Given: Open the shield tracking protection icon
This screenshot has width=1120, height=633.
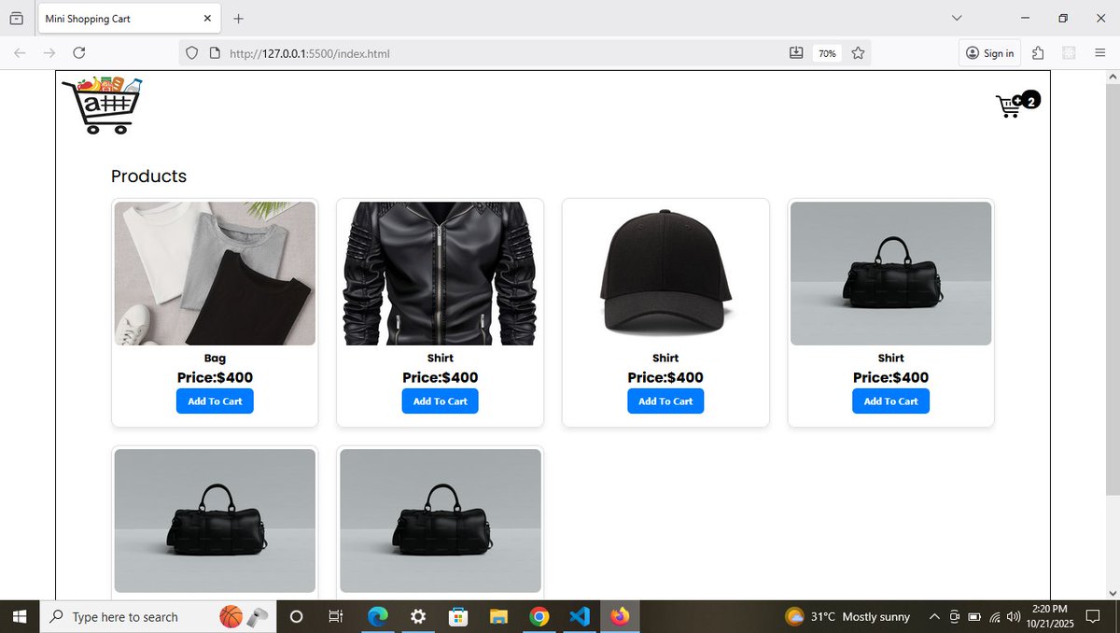Looking at the screenshot, I should (x=191, y=53).
